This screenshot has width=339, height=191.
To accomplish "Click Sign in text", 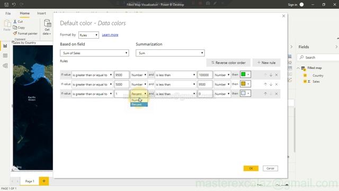I will (292, 5).
